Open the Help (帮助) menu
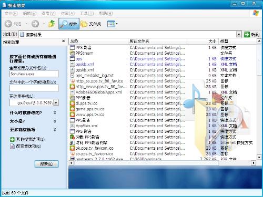This screenshot has height=197, width=263. click(x=106, y=14)
